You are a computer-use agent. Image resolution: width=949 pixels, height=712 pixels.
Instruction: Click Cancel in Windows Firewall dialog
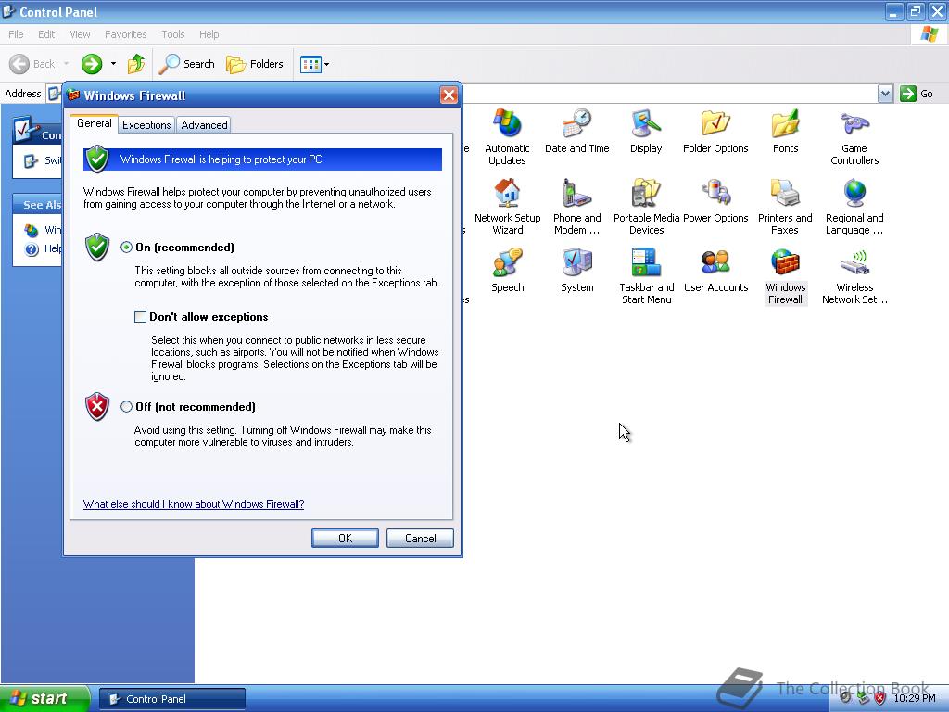420,539
